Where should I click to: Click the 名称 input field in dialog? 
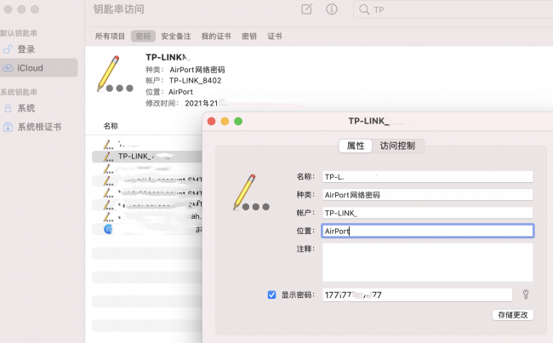[x=427, y=177]
